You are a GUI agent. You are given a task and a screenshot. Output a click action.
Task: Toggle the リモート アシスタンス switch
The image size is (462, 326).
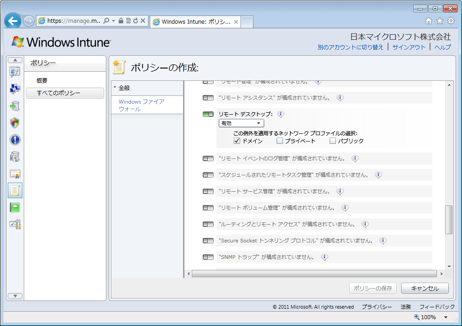(x=208, y=98)
